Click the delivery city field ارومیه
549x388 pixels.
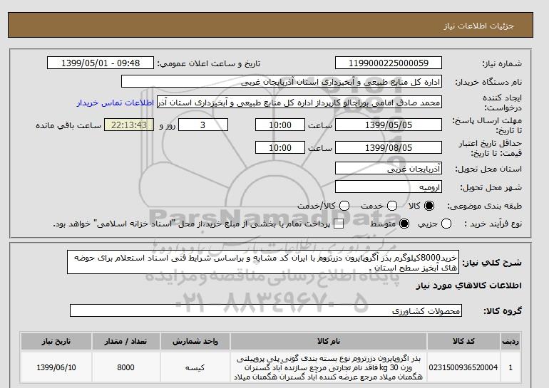tap(389, 187)
